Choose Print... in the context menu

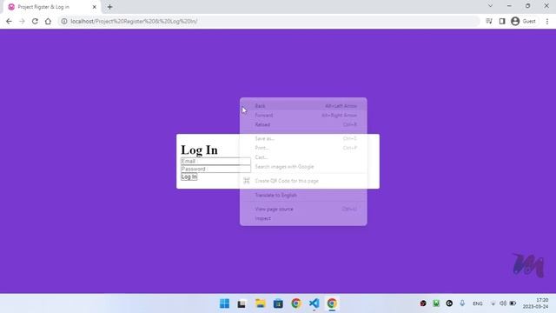click(x=303, y=148)
